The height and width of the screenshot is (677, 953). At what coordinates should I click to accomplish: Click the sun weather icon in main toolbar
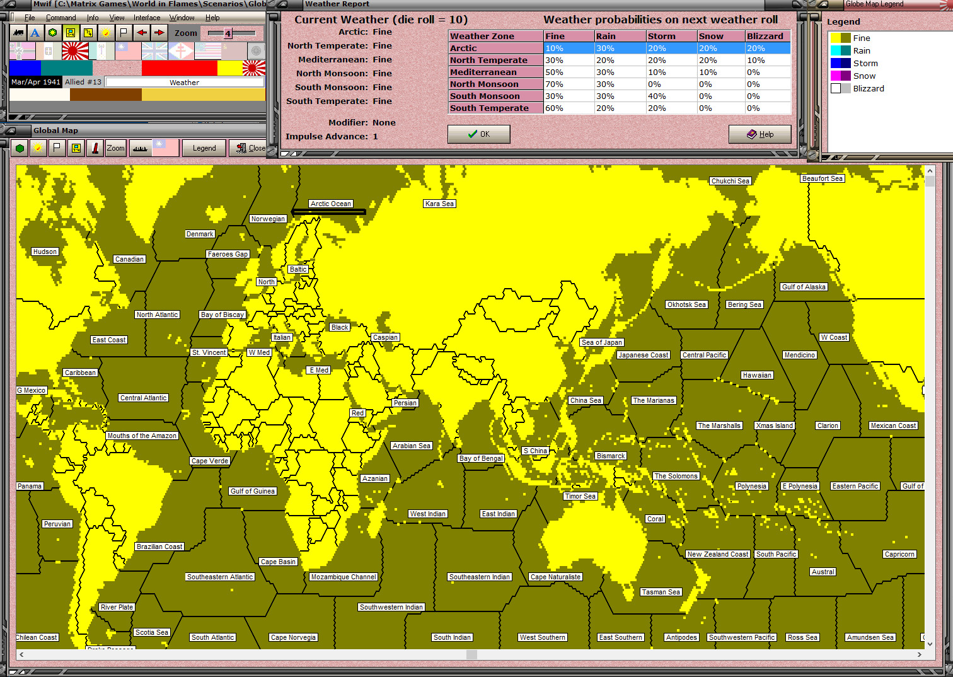point(106,33)
